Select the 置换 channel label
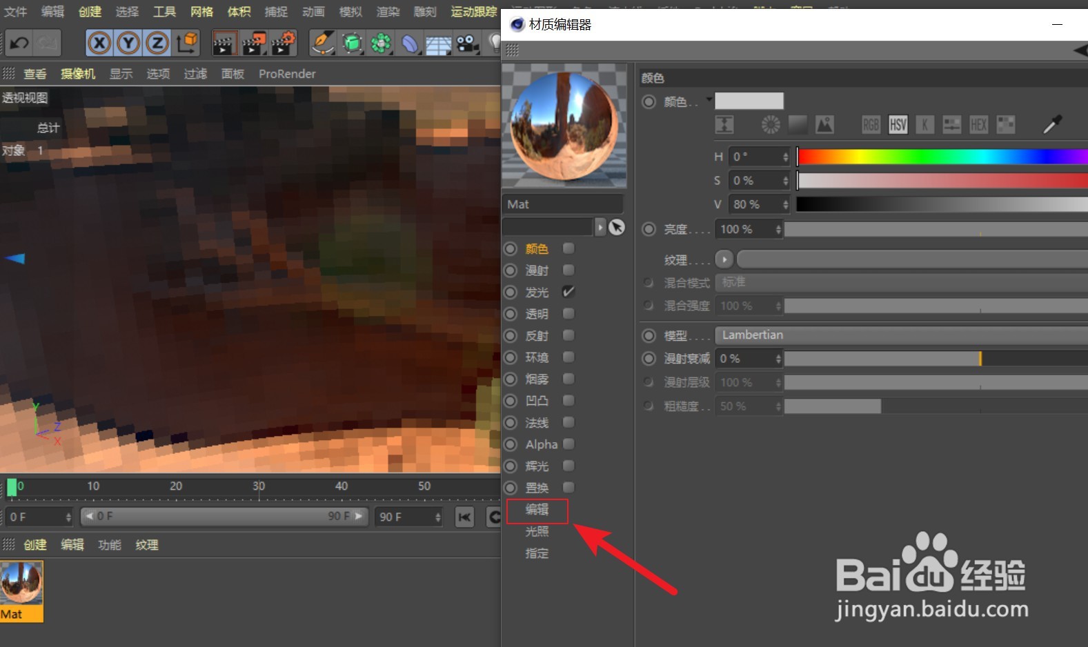 [537, 488]
